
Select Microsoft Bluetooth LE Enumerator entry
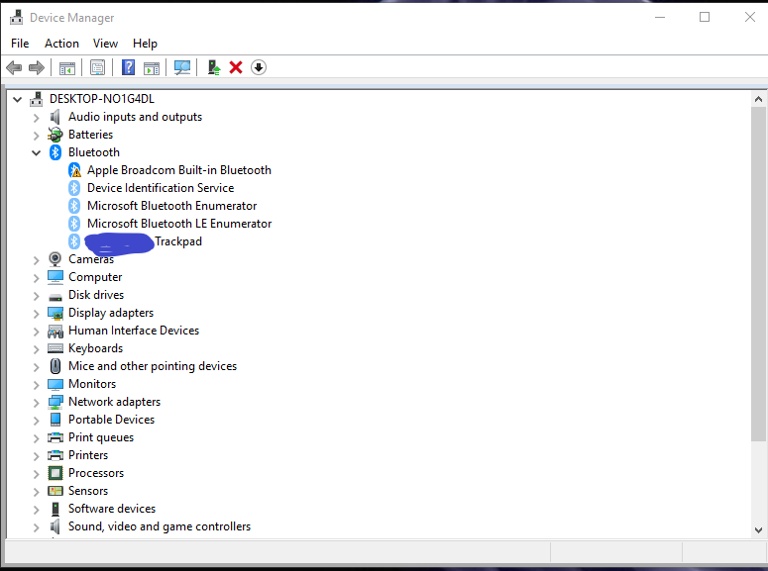pos(179,224)
